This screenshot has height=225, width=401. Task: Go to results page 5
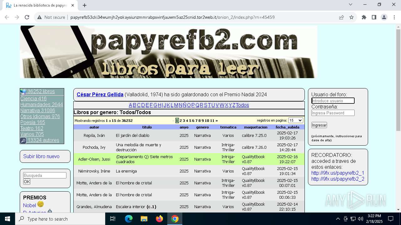pyautogui.click(x=190, y=121)
